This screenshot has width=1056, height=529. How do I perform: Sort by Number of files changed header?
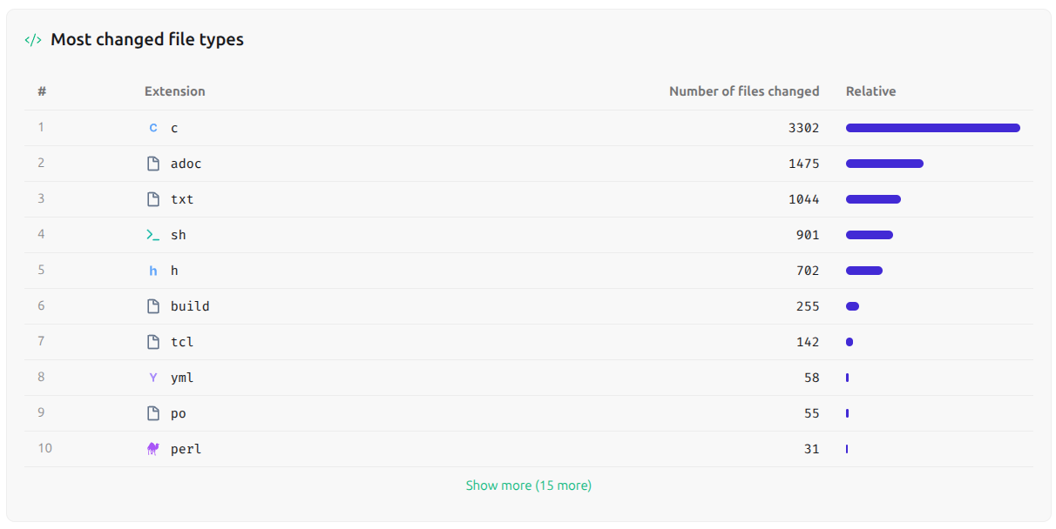click(x=744, y=90)
